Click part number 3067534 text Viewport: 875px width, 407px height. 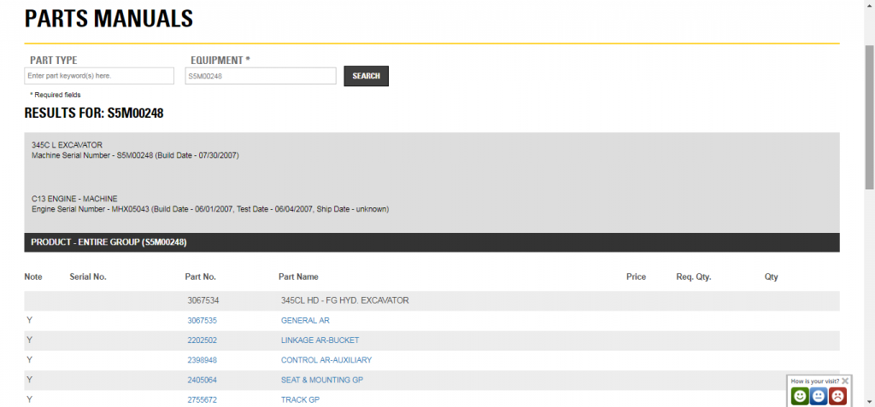coord(203,300)
